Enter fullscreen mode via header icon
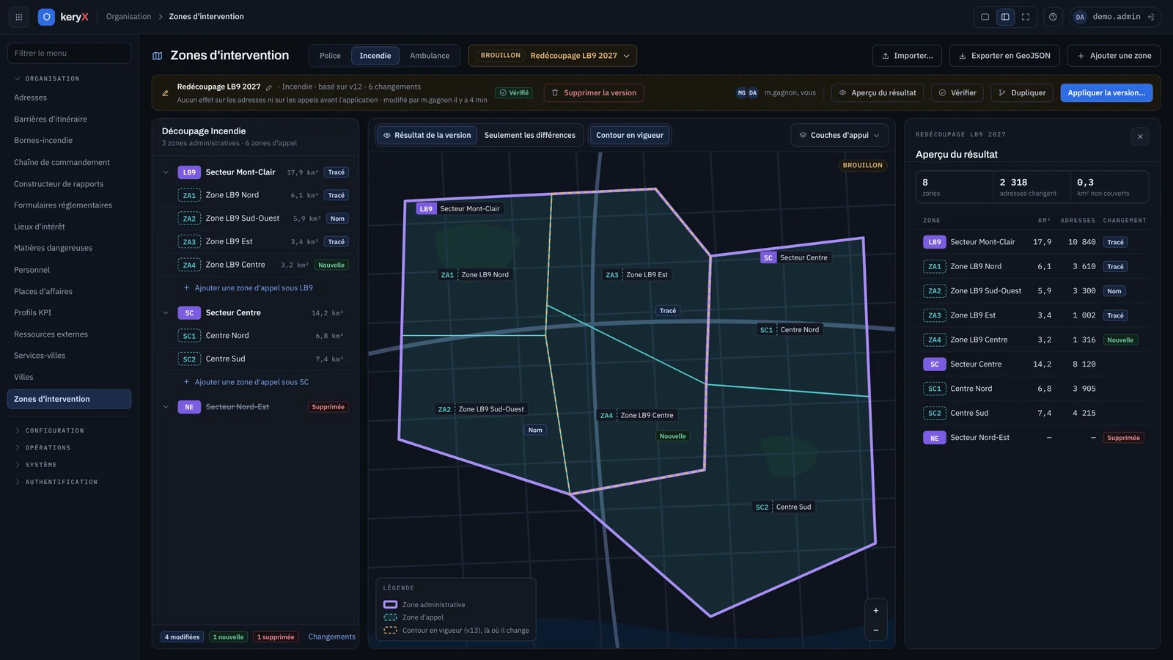The height and width of the screenshot is (660, 1173). click(x=1026, y=17)
